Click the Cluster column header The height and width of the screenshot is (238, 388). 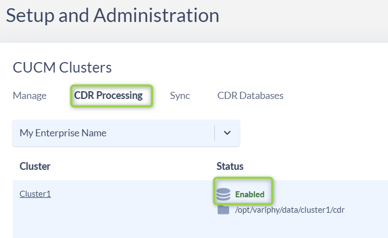(35, 166)
